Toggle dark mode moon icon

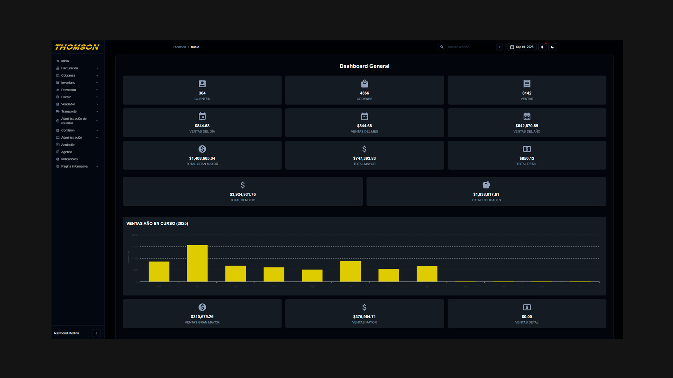pyautogui.click(x=552, y=47)
